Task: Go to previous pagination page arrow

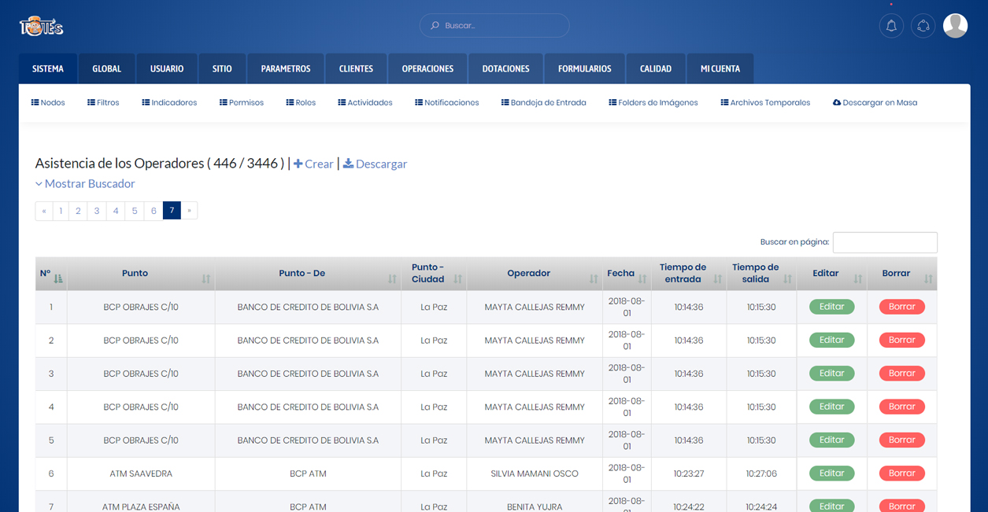Action: click(x=44, y=211)
